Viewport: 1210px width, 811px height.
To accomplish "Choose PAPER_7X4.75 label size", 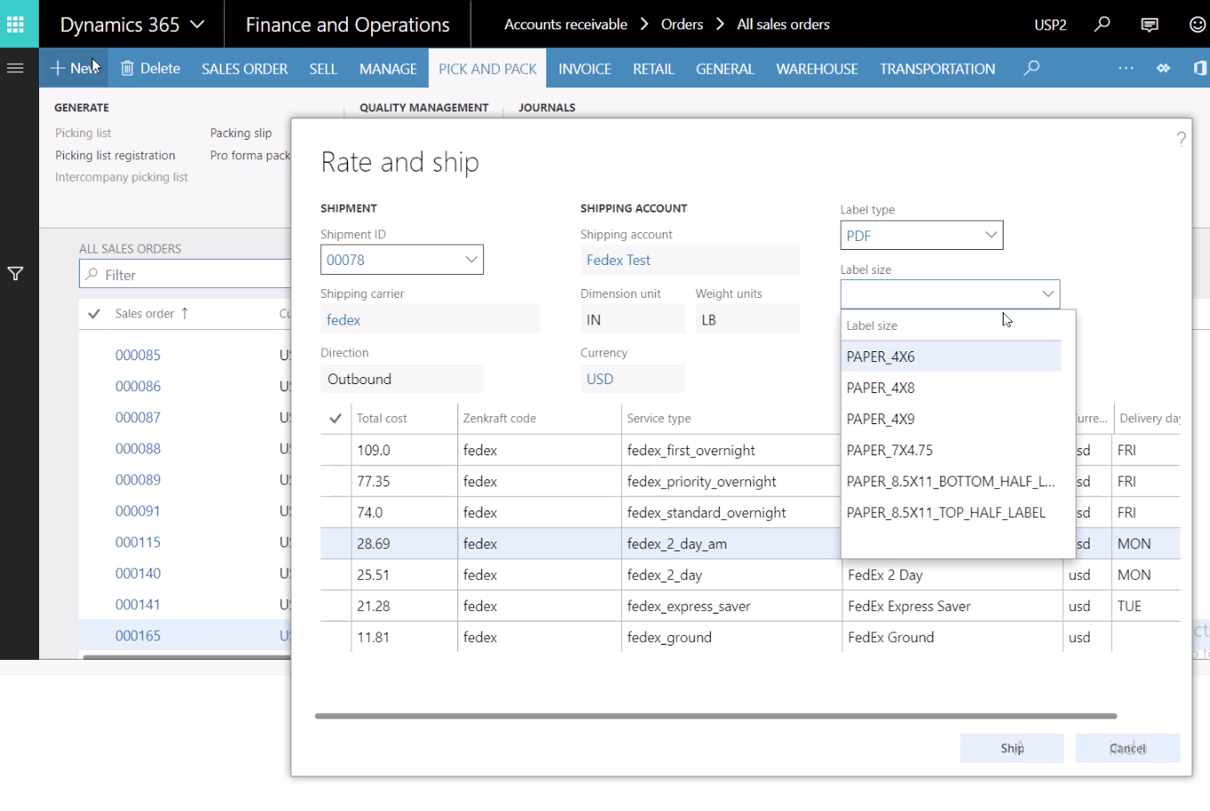I will (x=951, y=450).
